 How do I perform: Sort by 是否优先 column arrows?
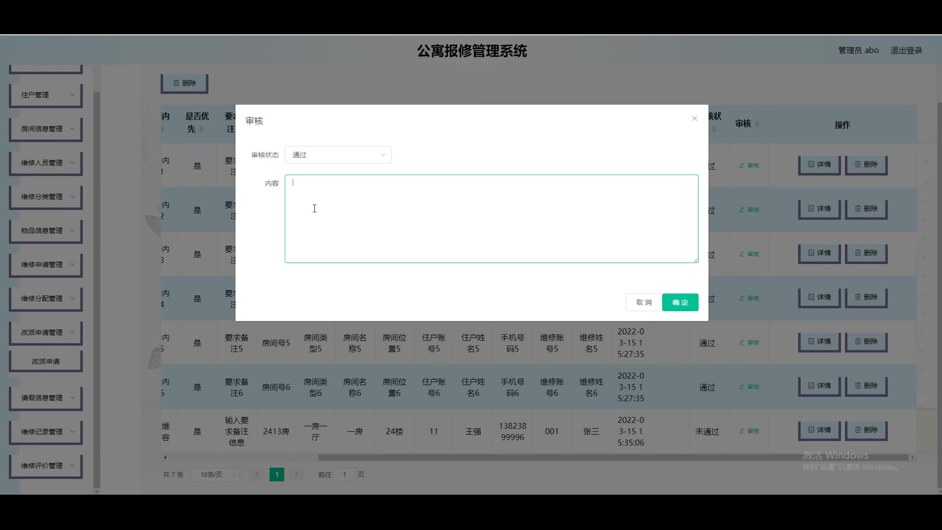pos(202,130)
